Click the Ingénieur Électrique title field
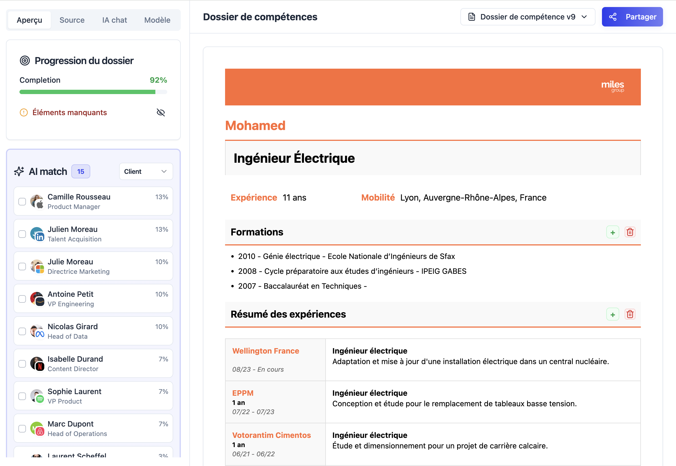The width and height of the screenshot is (676, 466). (294, 158)
